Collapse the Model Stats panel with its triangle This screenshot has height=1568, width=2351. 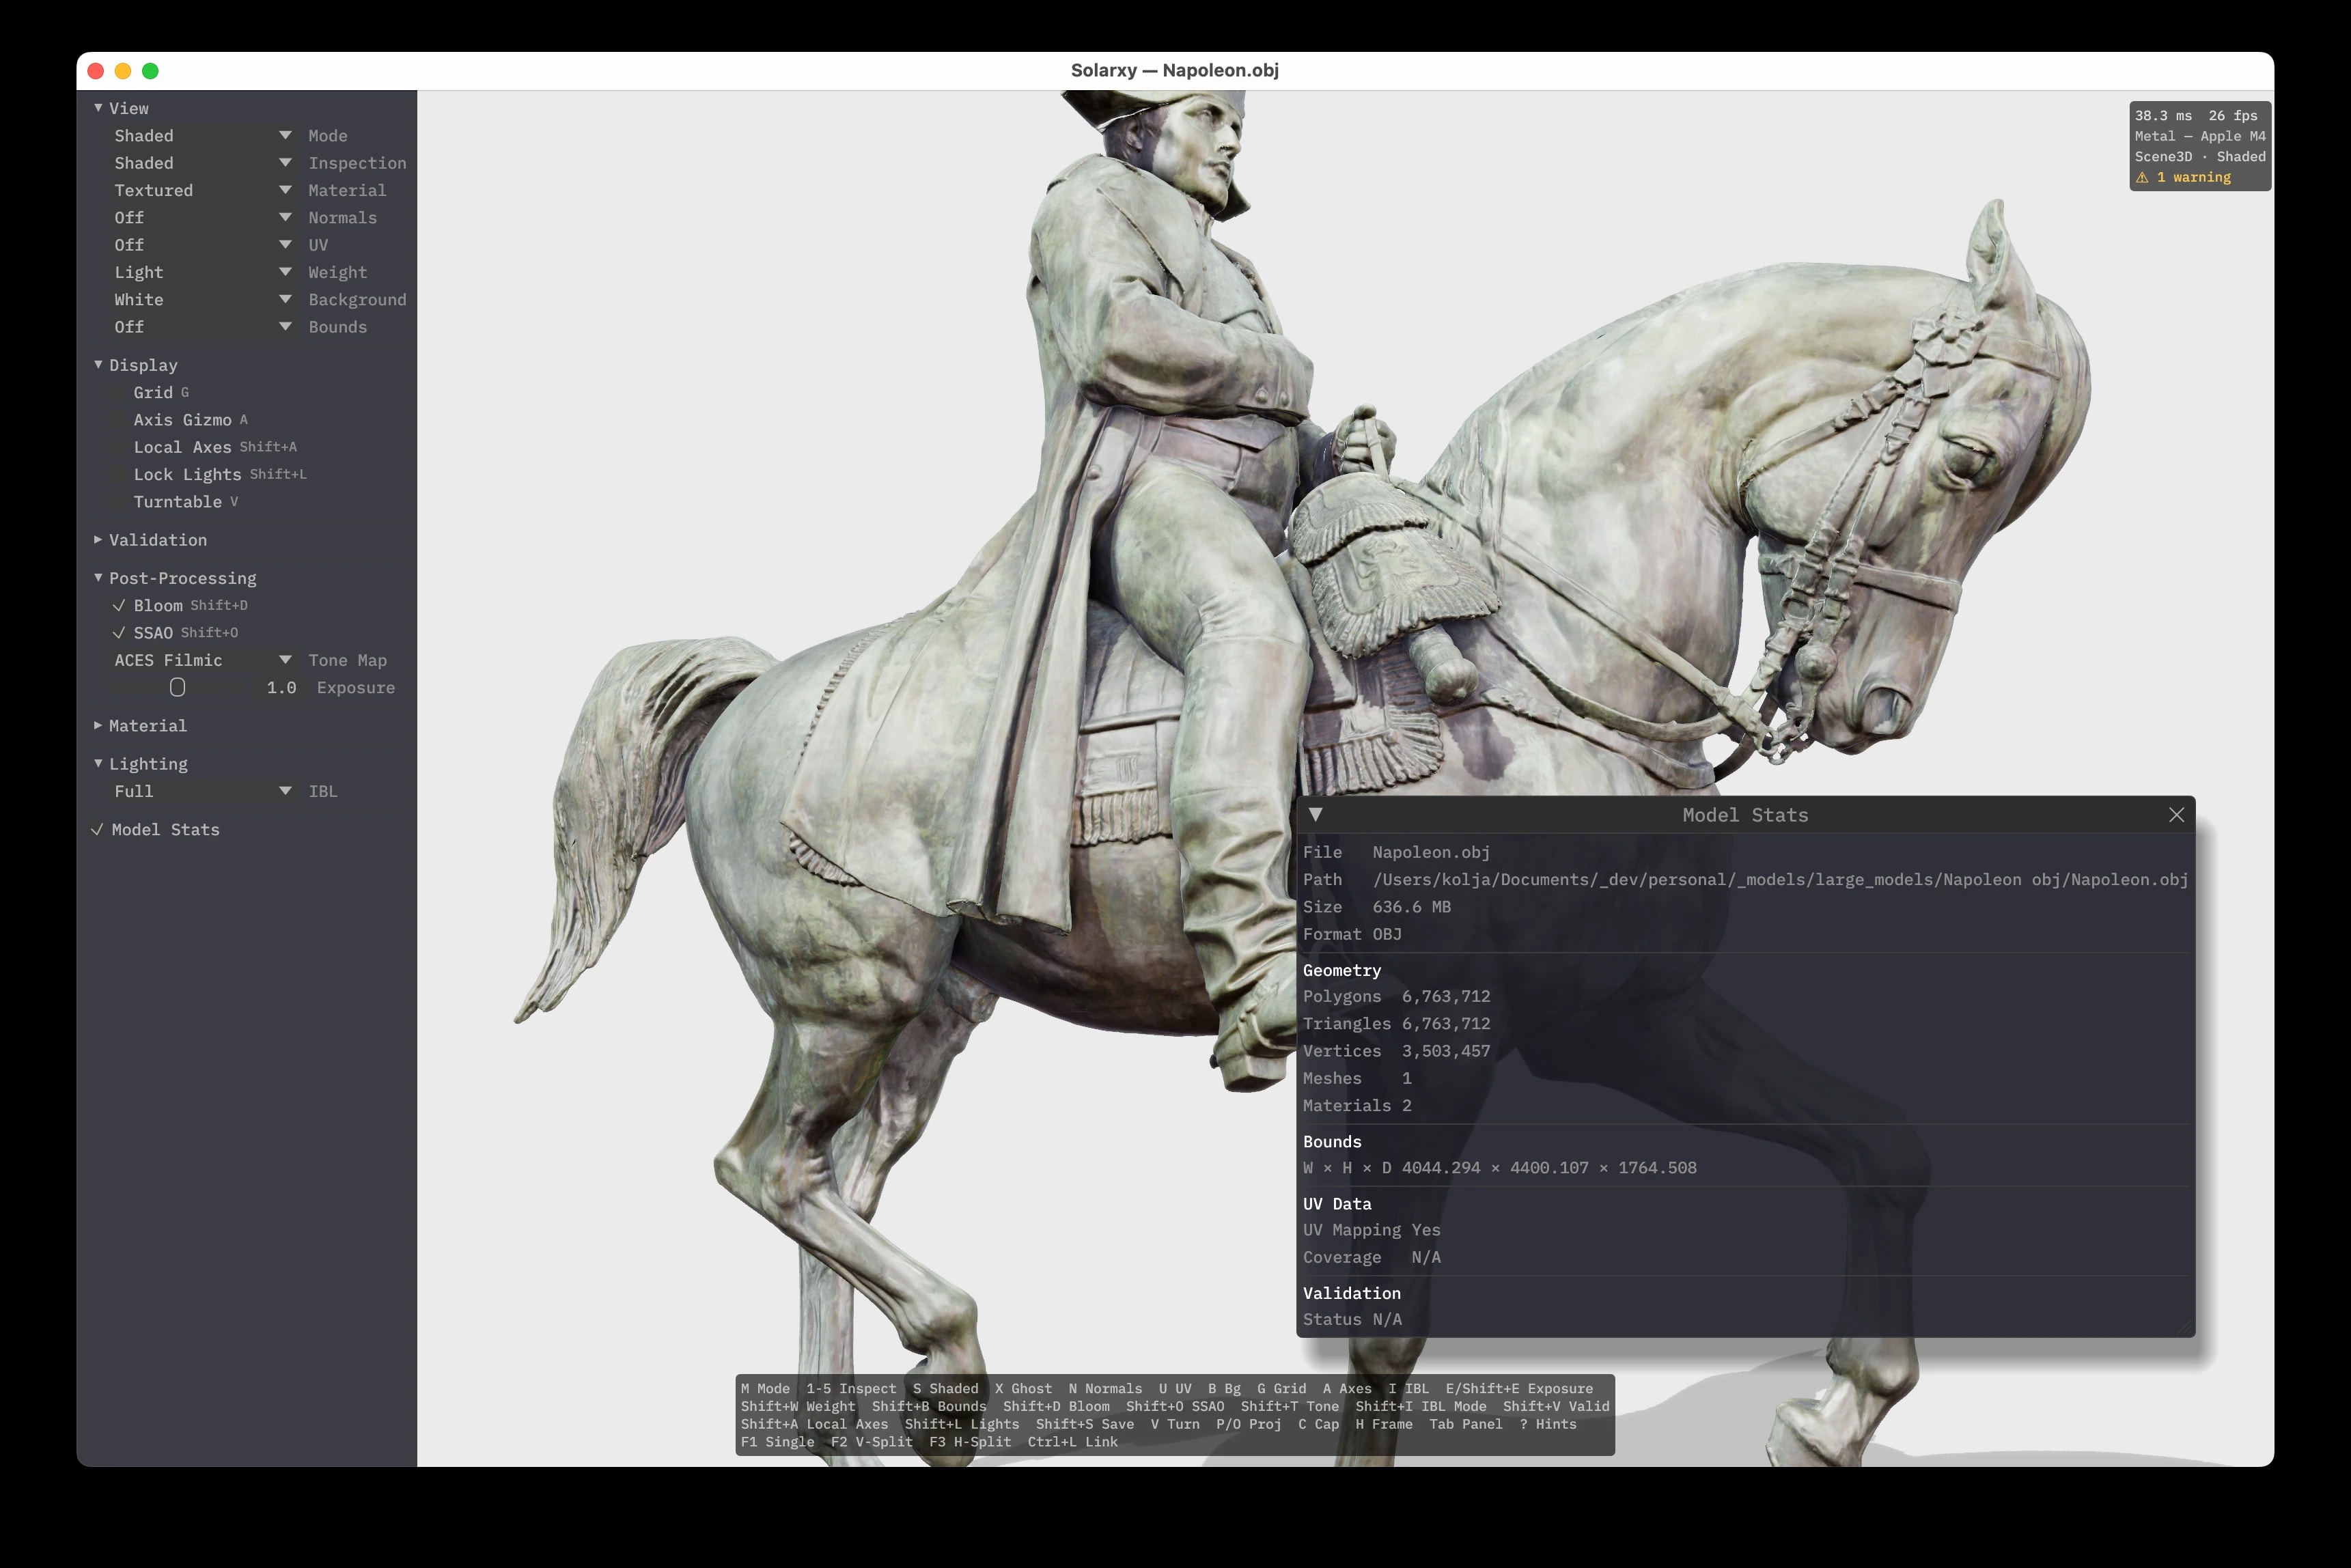click(x=1316, y=815)
